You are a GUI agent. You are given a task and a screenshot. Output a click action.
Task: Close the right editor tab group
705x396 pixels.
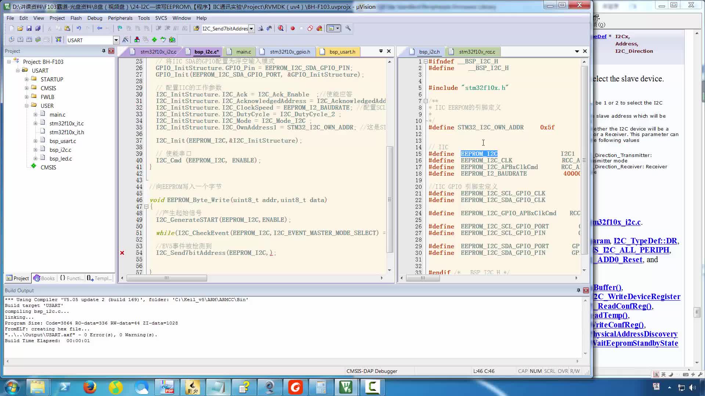(x=585, y=51)
